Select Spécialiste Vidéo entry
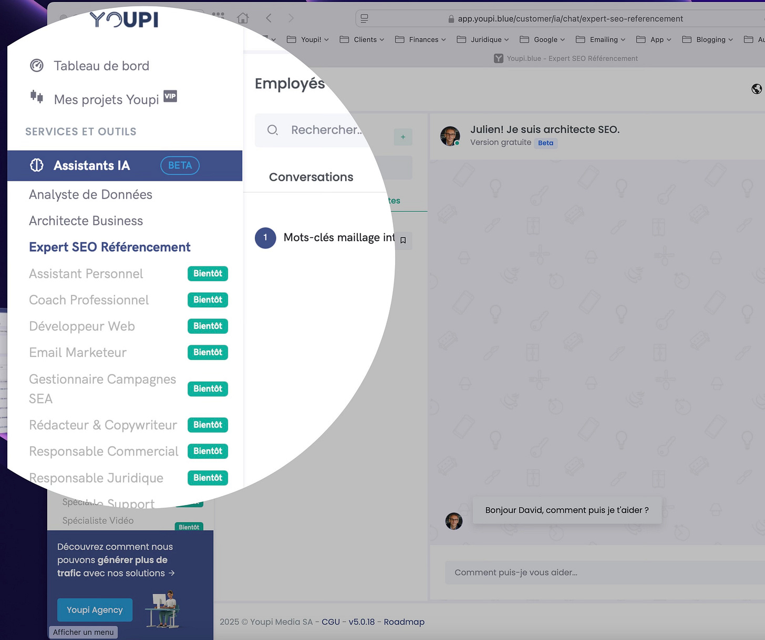 98,521
